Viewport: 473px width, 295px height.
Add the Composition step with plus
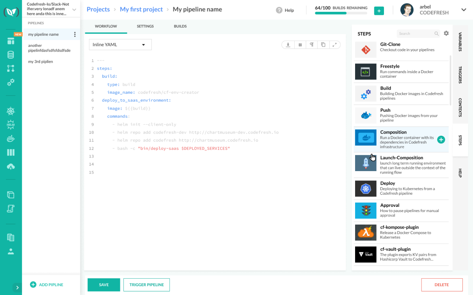(x=441, y=140)
